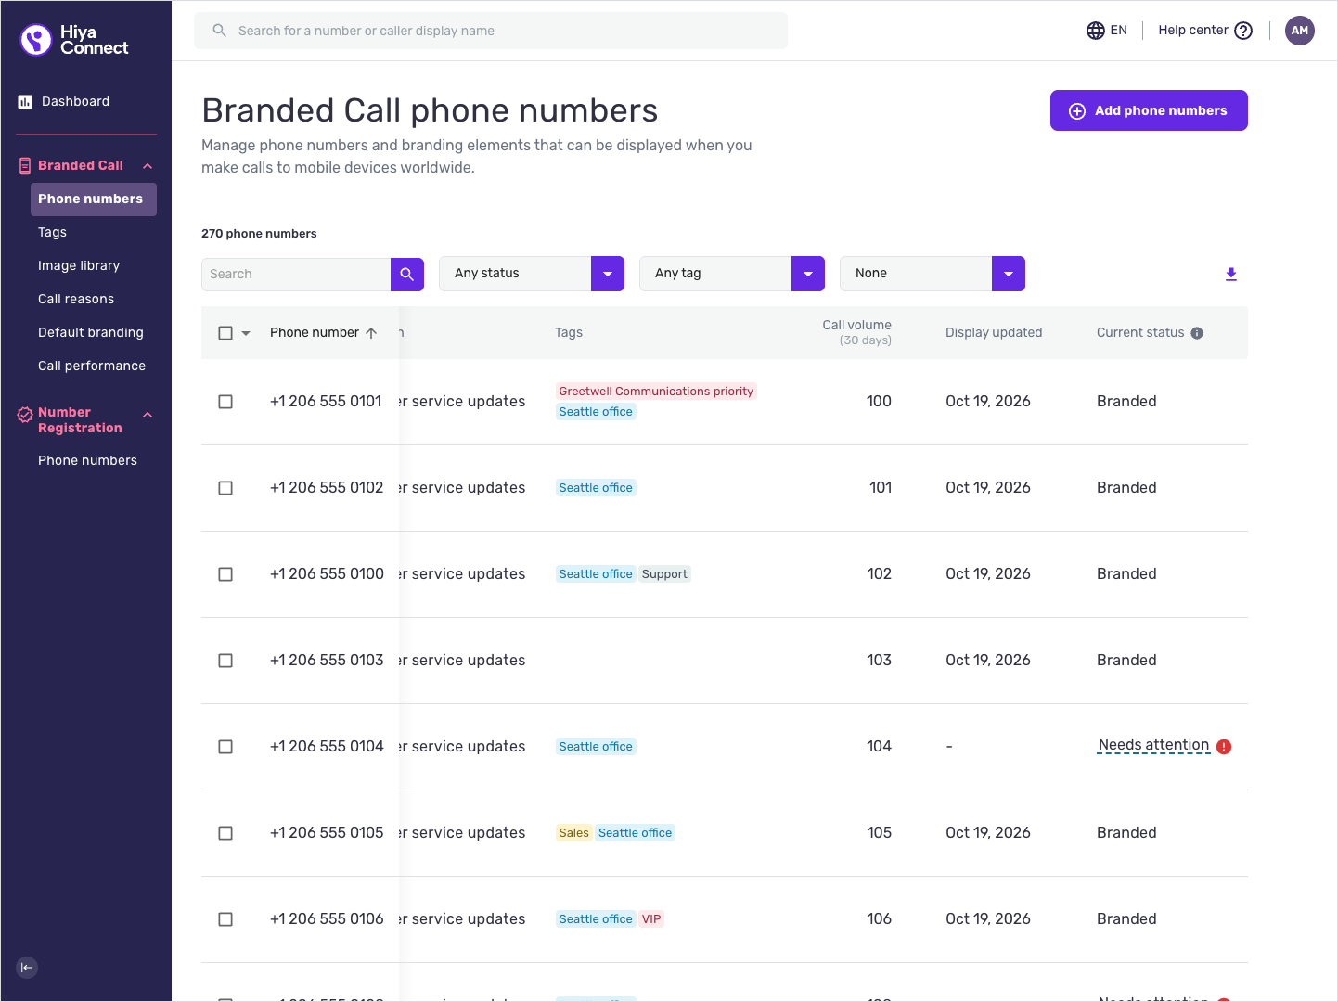Select the checkbox for +1 206 555 0103

pos(225,661)
